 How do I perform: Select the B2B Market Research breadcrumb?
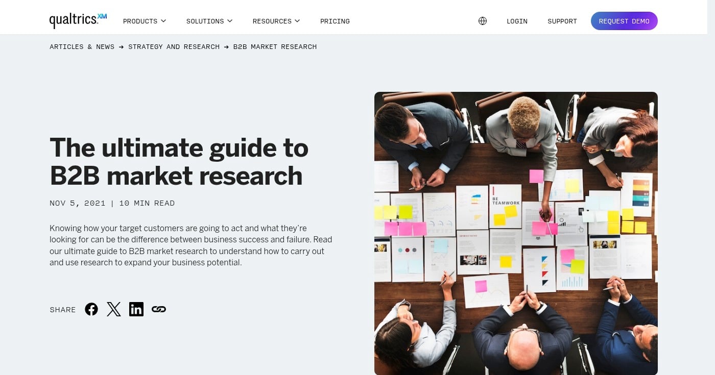point(275,46)
